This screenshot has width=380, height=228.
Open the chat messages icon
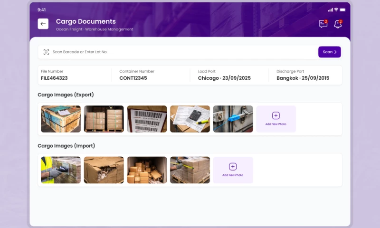[x=323, y=24]
